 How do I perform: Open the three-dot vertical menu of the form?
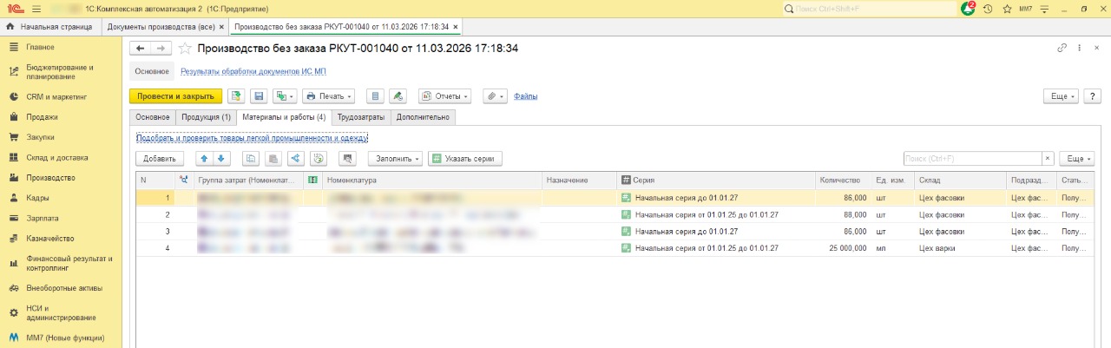(1079, 49)
